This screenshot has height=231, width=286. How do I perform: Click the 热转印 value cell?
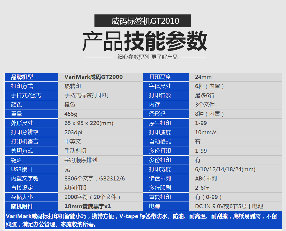(x=73, y=86)
